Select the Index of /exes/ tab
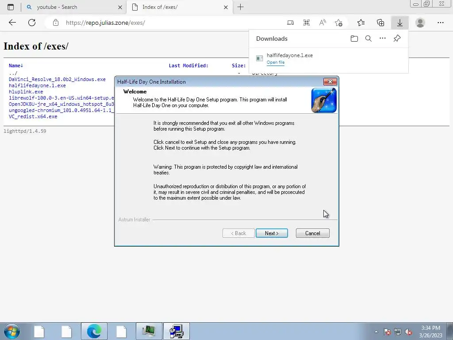 tap(179, 7)
